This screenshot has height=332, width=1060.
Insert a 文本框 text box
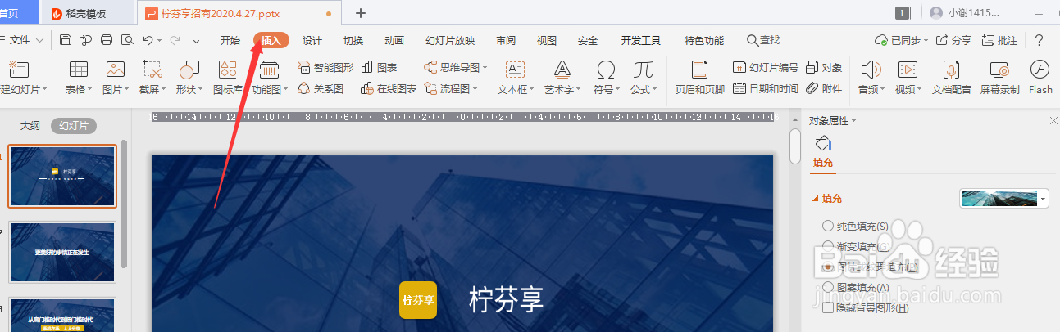[516, 78]
